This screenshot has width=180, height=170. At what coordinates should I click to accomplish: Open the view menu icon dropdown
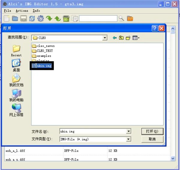point(136,38)
